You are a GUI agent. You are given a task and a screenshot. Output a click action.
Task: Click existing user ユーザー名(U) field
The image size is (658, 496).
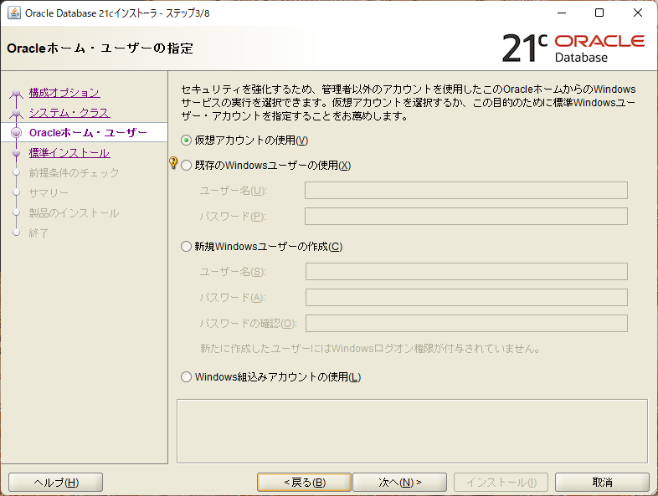466,191
